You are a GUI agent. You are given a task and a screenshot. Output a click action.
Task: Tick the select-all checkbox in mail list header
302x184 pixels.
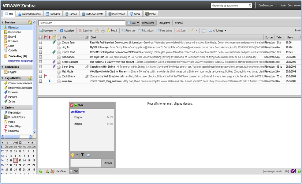(40, 37)
